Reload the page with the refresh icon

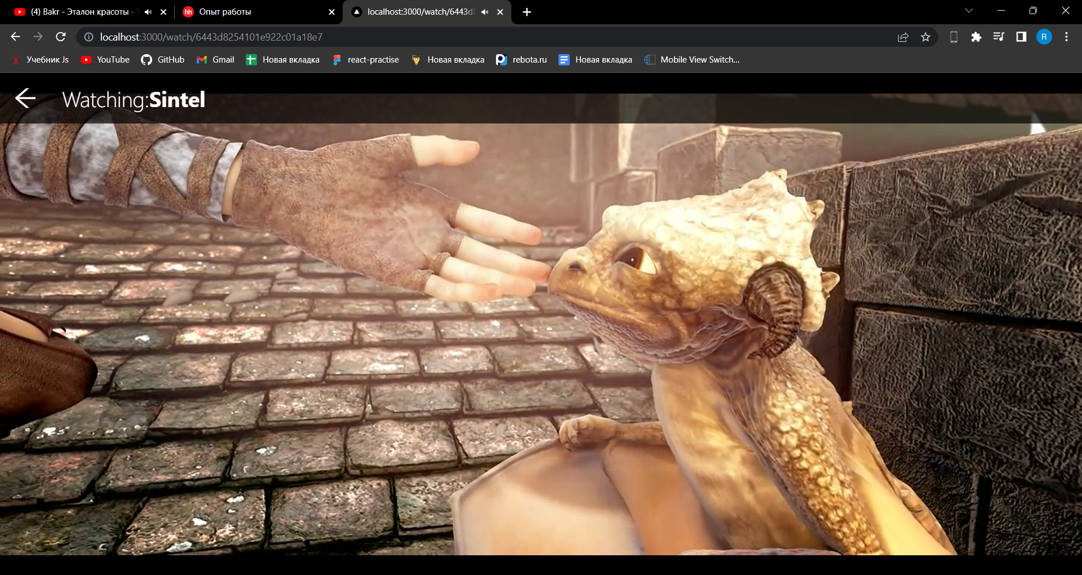click(x=61, y=37)
